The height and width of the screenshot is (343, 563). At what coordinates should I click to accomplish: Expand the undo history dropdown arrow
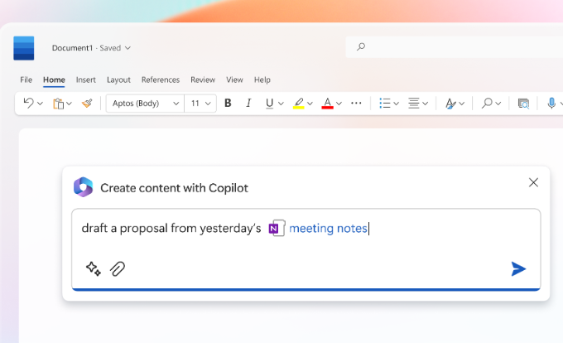click(x=41, y=104)
